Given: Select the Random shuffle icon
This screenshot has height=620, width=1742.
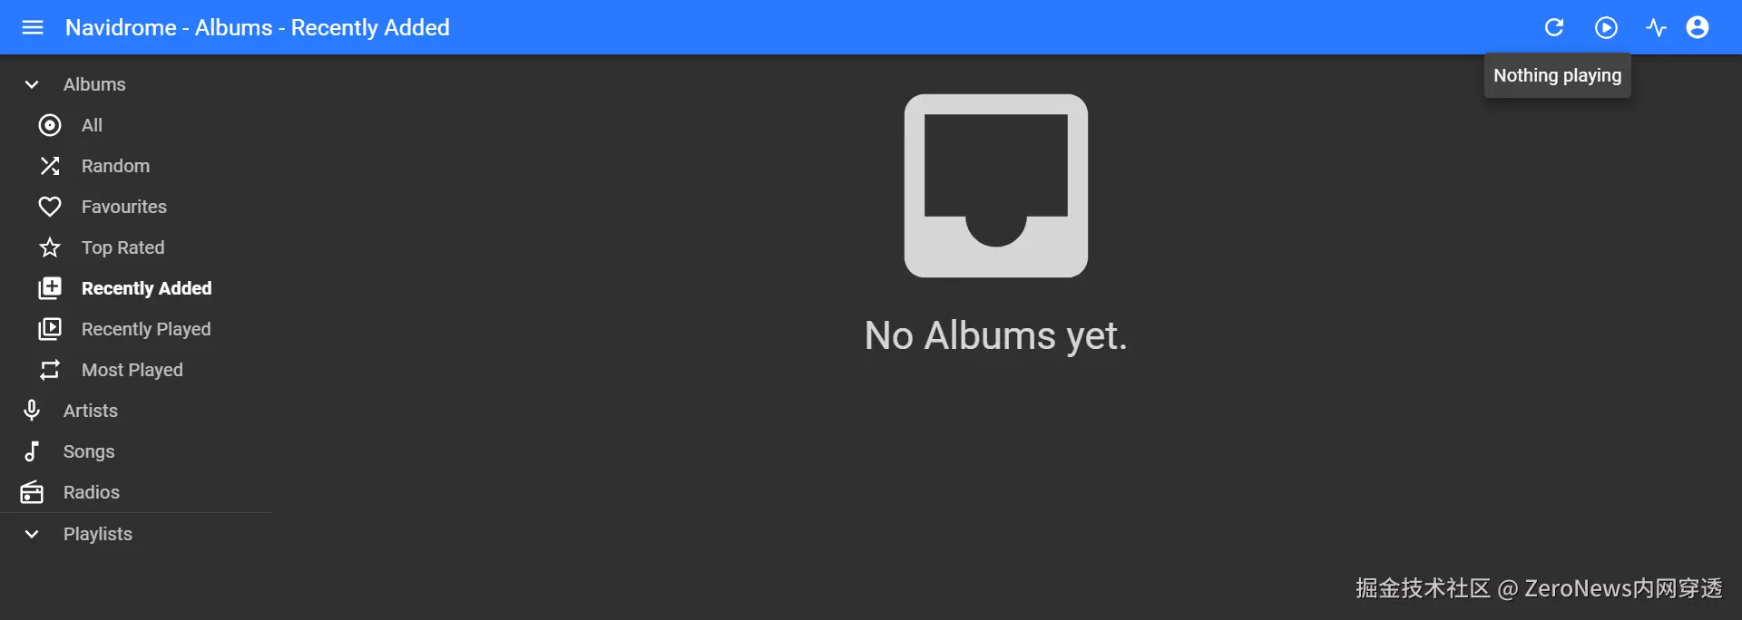Looking at the screenshot, I should 50,166.
